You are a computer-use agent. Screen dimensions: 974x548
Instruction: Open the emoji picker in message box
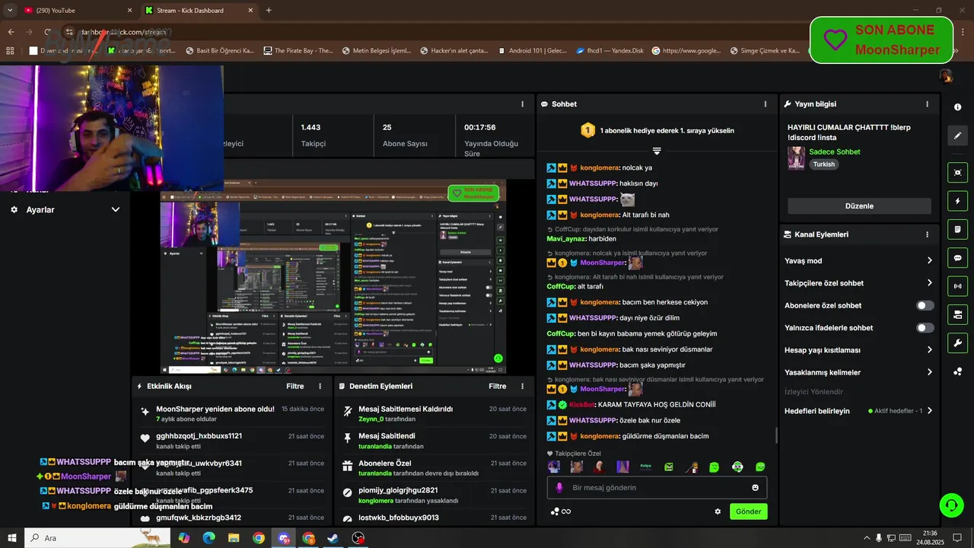pos(755,488)
